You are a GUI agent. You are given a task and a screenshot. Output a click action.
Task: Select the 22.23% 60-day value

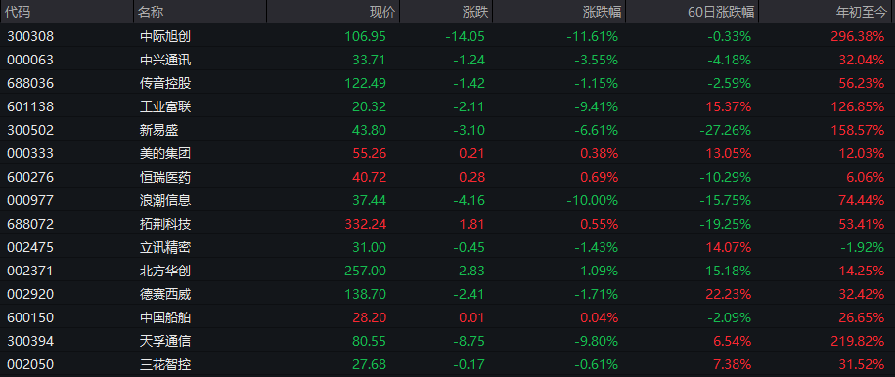pos(729,294)
